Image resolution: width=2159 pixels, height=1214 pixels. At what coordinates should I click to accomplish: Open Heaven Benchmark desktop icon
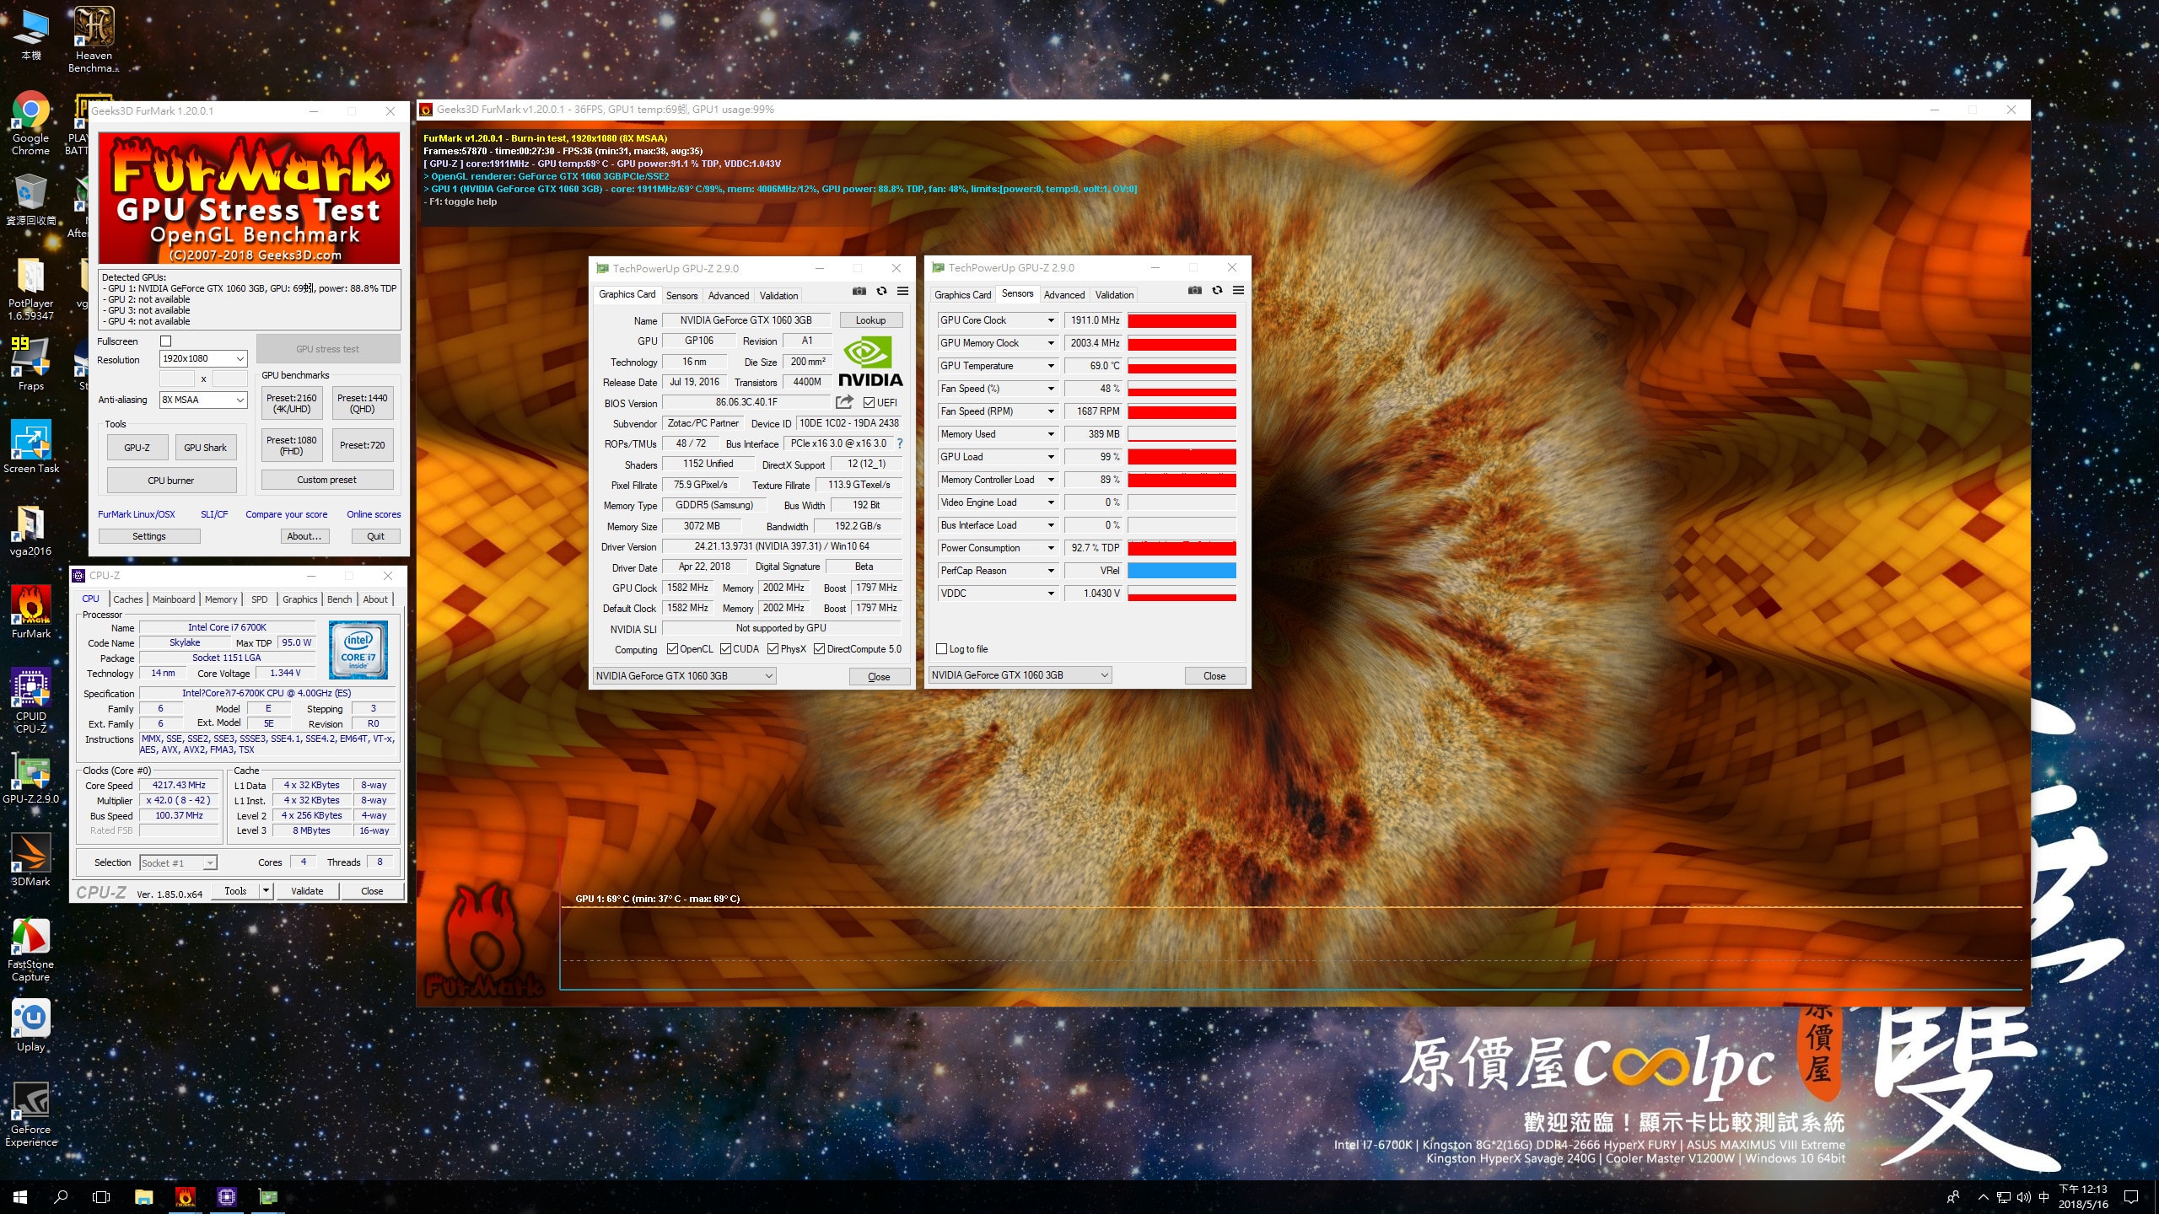click(x=94, y=40)
